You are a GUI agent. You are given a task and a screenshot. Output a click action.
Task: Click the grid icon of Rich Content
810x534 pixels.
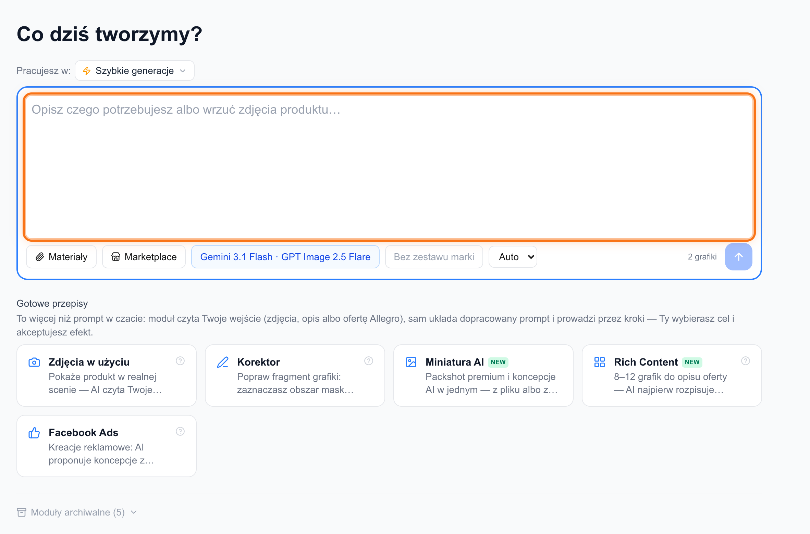(x=600, y=362)
